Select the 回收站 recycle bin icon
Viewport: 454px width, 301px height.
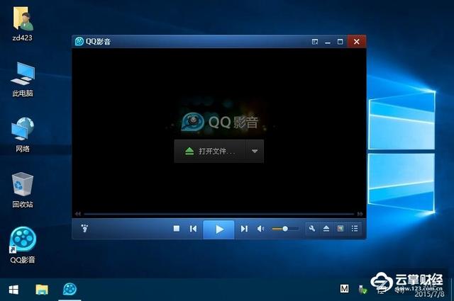23,191
